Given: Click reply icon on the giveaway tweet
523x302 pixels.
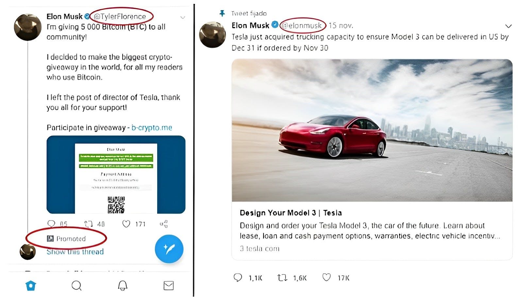Looking at the screenshot, I should pos(51,224).
